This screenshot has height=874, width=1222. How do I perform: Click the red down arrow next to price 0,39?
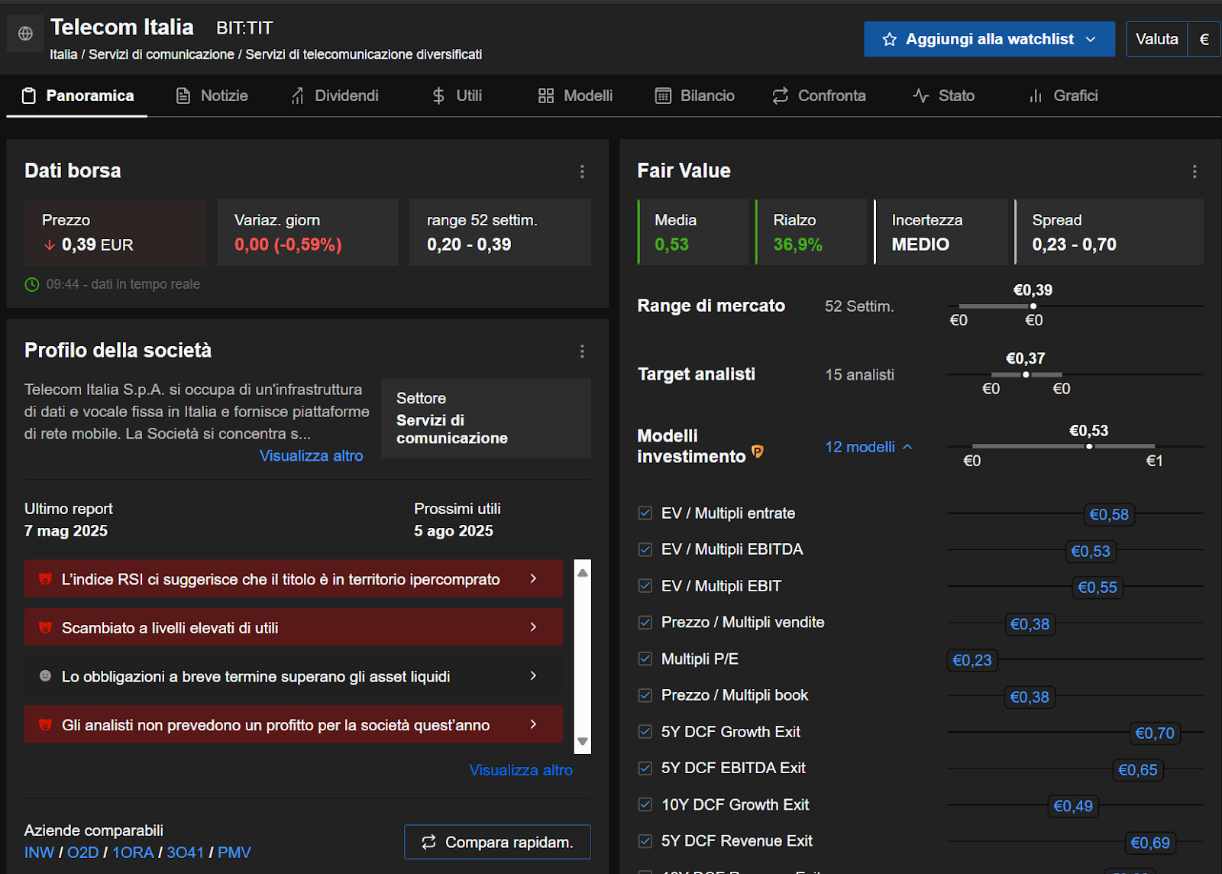50,245
